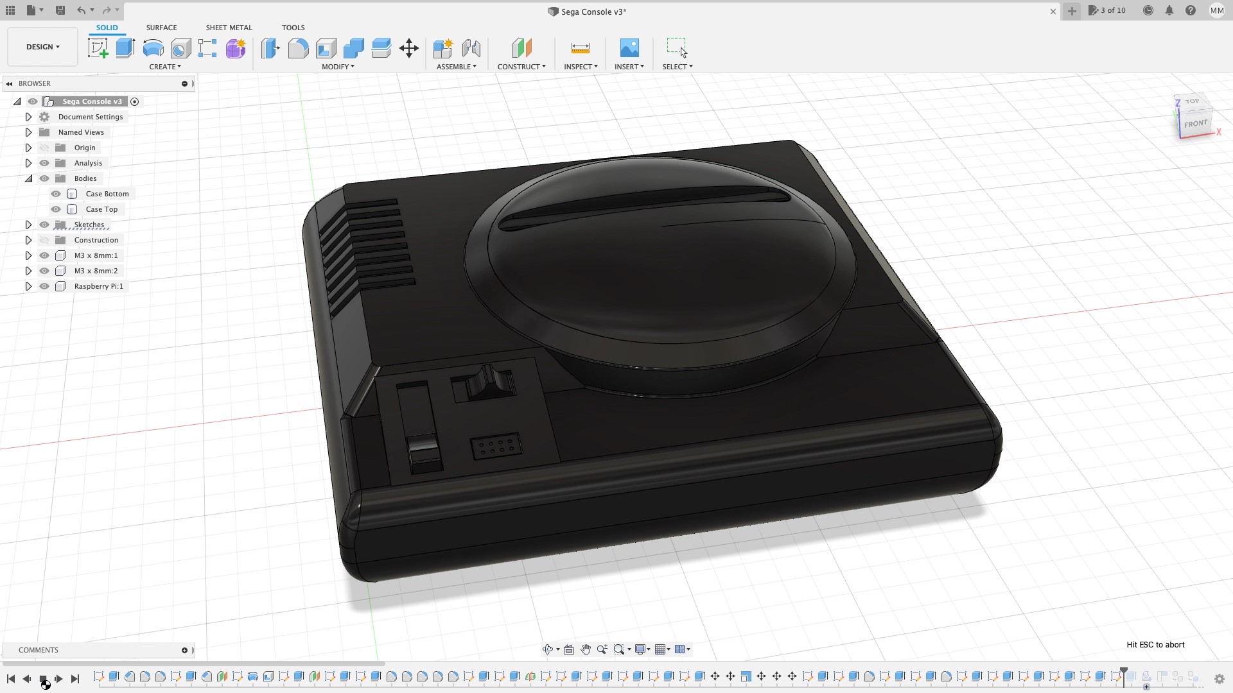Screen dimensions: 1233x693
Task: Toggle visibility of the Sketches folder
Action: 44,225
